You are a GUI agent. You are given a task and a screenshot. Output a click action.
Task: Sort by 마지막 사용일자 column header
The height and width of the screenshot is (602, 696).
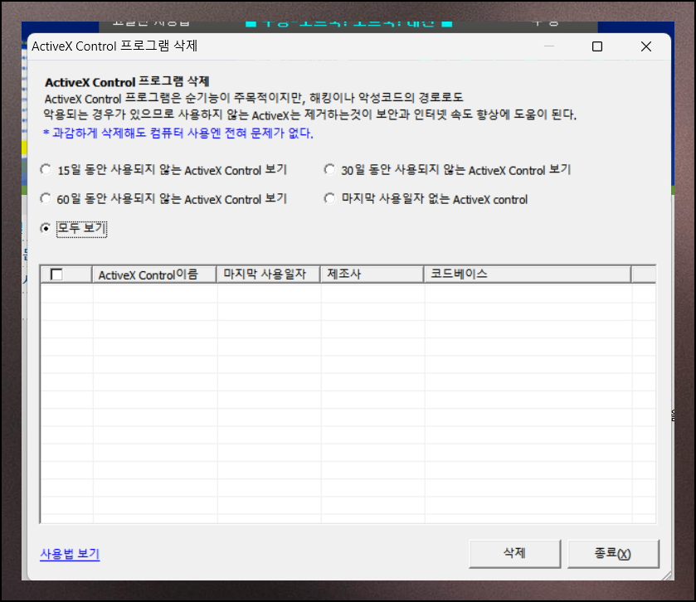(x=268, y=274)
